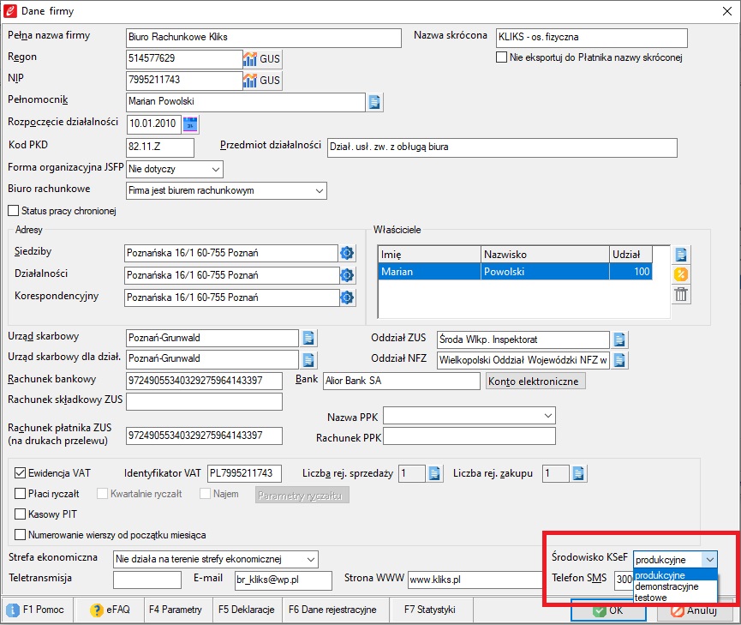
Task: Enable Kasowy PIT checkbox
Action: 21,514
